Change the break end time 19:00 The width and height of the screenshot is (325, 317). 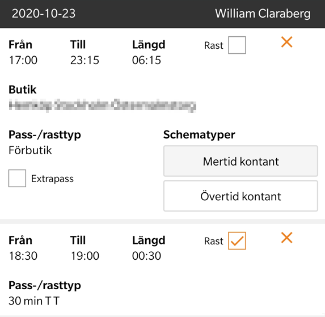coord(85,256)
